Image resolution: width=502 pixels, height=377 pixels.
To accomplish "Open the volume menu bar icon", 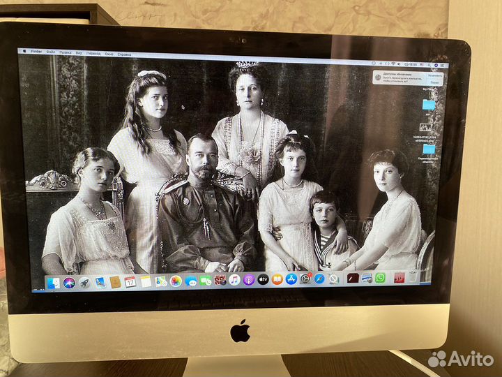I will [399, 64].
